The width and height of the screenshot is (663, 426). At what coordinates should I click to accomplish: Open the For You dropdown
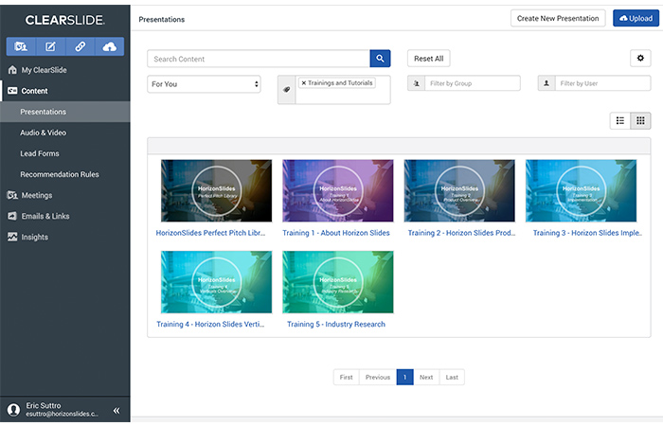(x=204, y=84)
